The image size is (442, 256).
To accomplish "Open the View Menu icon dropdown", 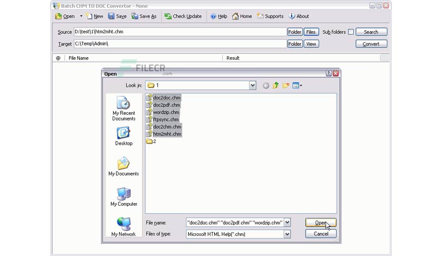I will click(297, 86).
